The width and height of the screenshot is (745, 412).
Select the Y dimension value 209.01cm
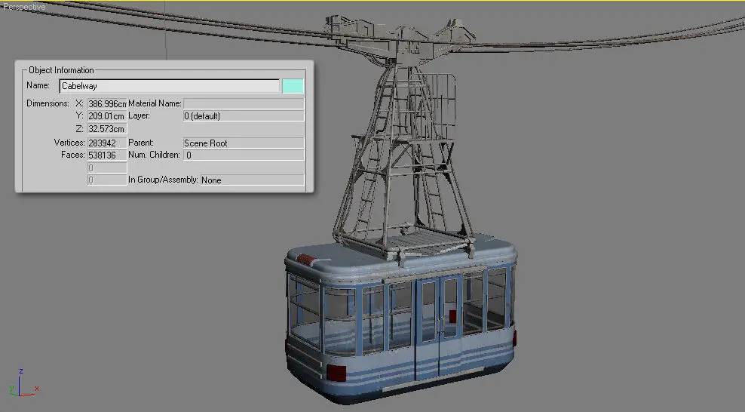click(107, 116)
